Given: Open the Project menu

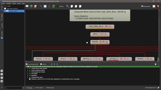Looking at the screenshot, I should (x=3, y=3).
